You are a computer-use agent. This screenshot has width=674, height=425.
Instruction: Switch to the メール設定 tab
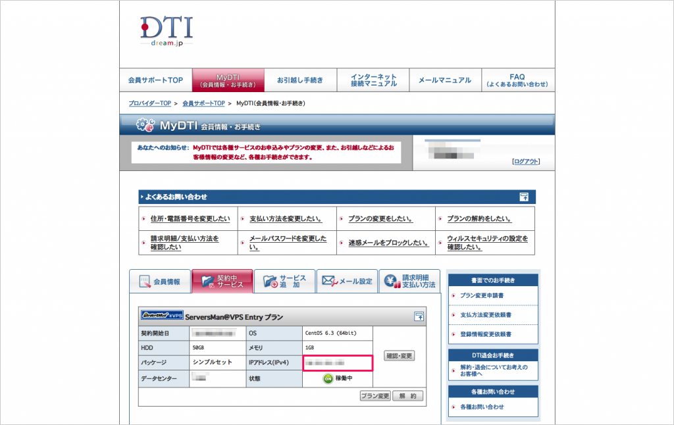pyautogui.click(x=347, y=282)
